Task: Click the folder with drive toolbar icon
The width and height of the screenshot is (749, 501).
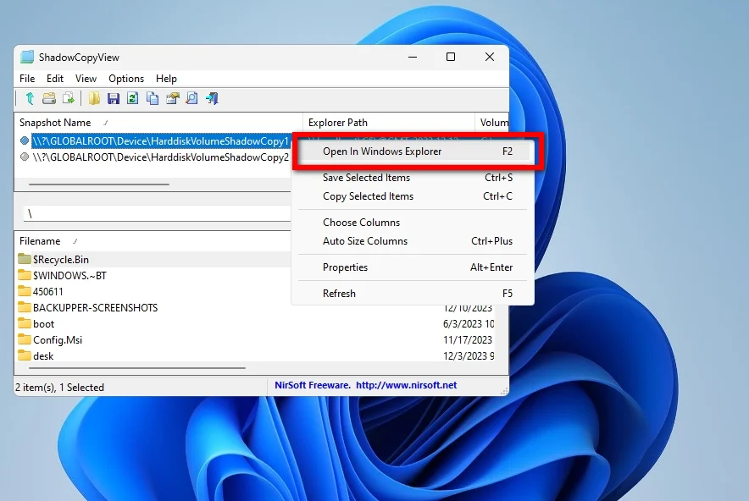Action: coord(49,98)
